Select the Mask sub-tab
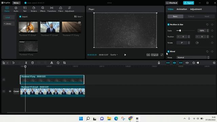This screenshot has width=217, height=122. [207, 17]
